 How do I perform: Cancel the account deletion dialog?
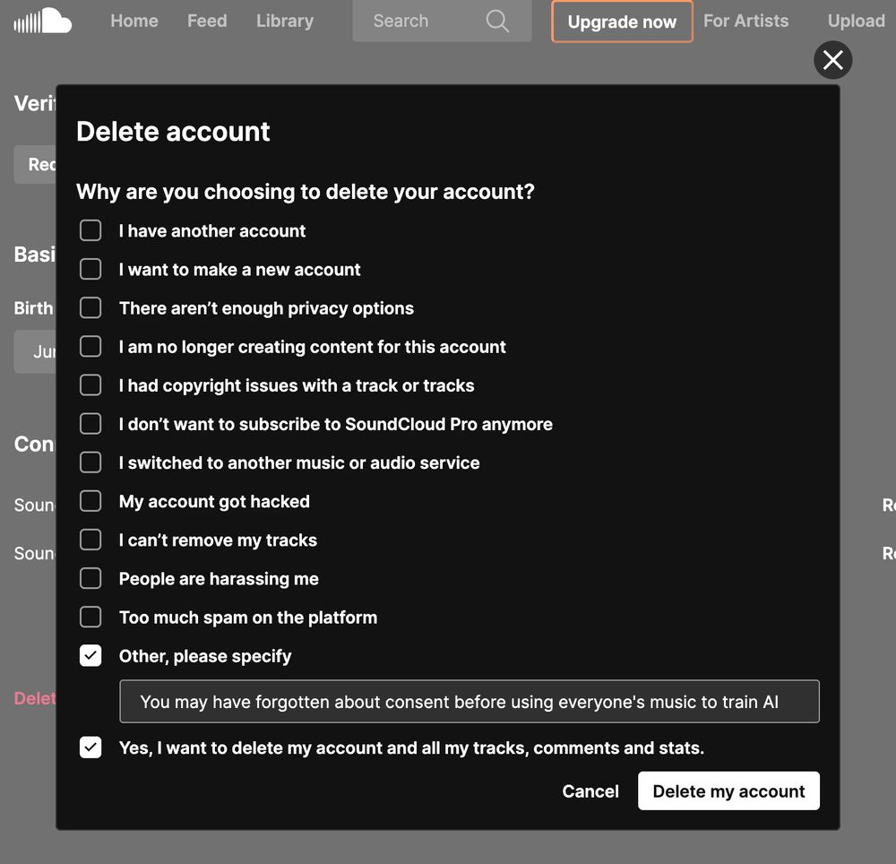pos(590,791)
